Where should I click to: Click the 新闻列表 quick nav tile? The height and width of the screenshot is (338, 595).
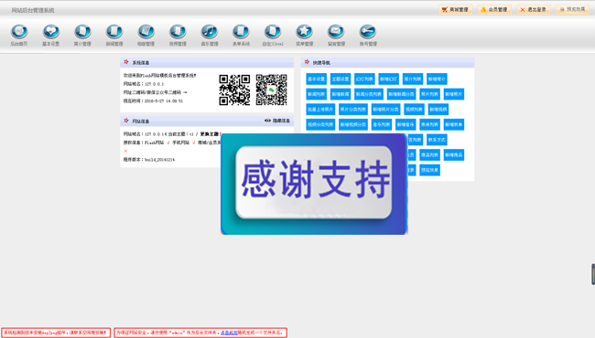coord(316,94)
